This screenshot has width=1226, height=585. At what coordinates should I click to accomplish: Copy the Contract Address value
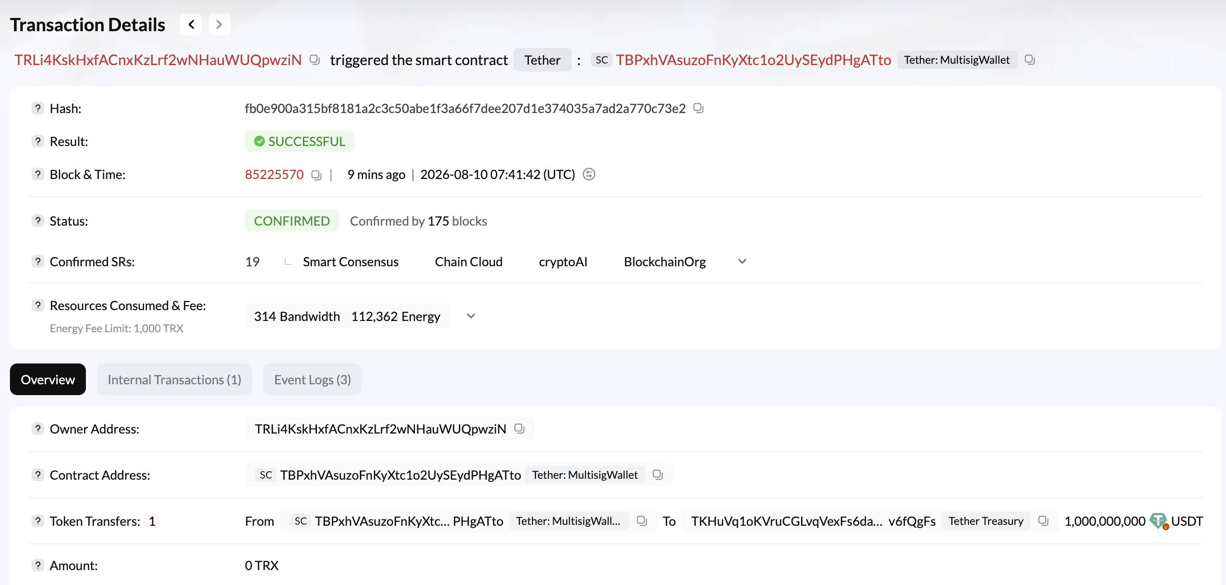pos(657,475)
